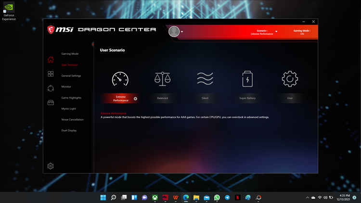Open Telegram from the taskbar

tap(227, 198)
